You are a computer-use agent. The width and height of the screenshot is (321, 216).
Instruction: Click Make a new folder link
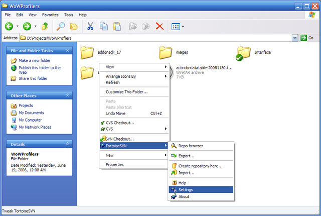(x=35, y=60)
